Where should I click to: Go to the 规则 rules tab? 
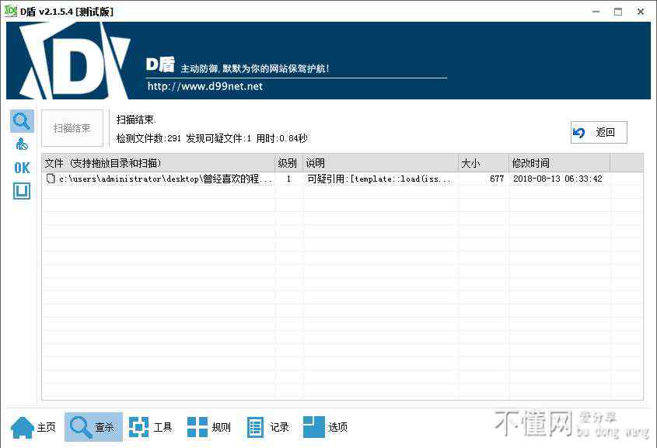pos(209,427)
